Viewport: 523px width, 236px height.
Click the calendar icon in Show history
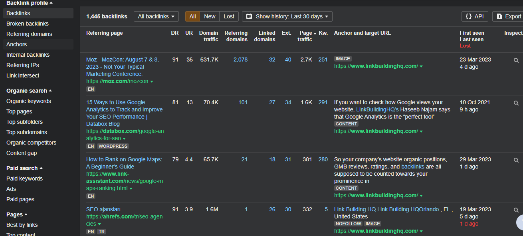pos(249,16)
